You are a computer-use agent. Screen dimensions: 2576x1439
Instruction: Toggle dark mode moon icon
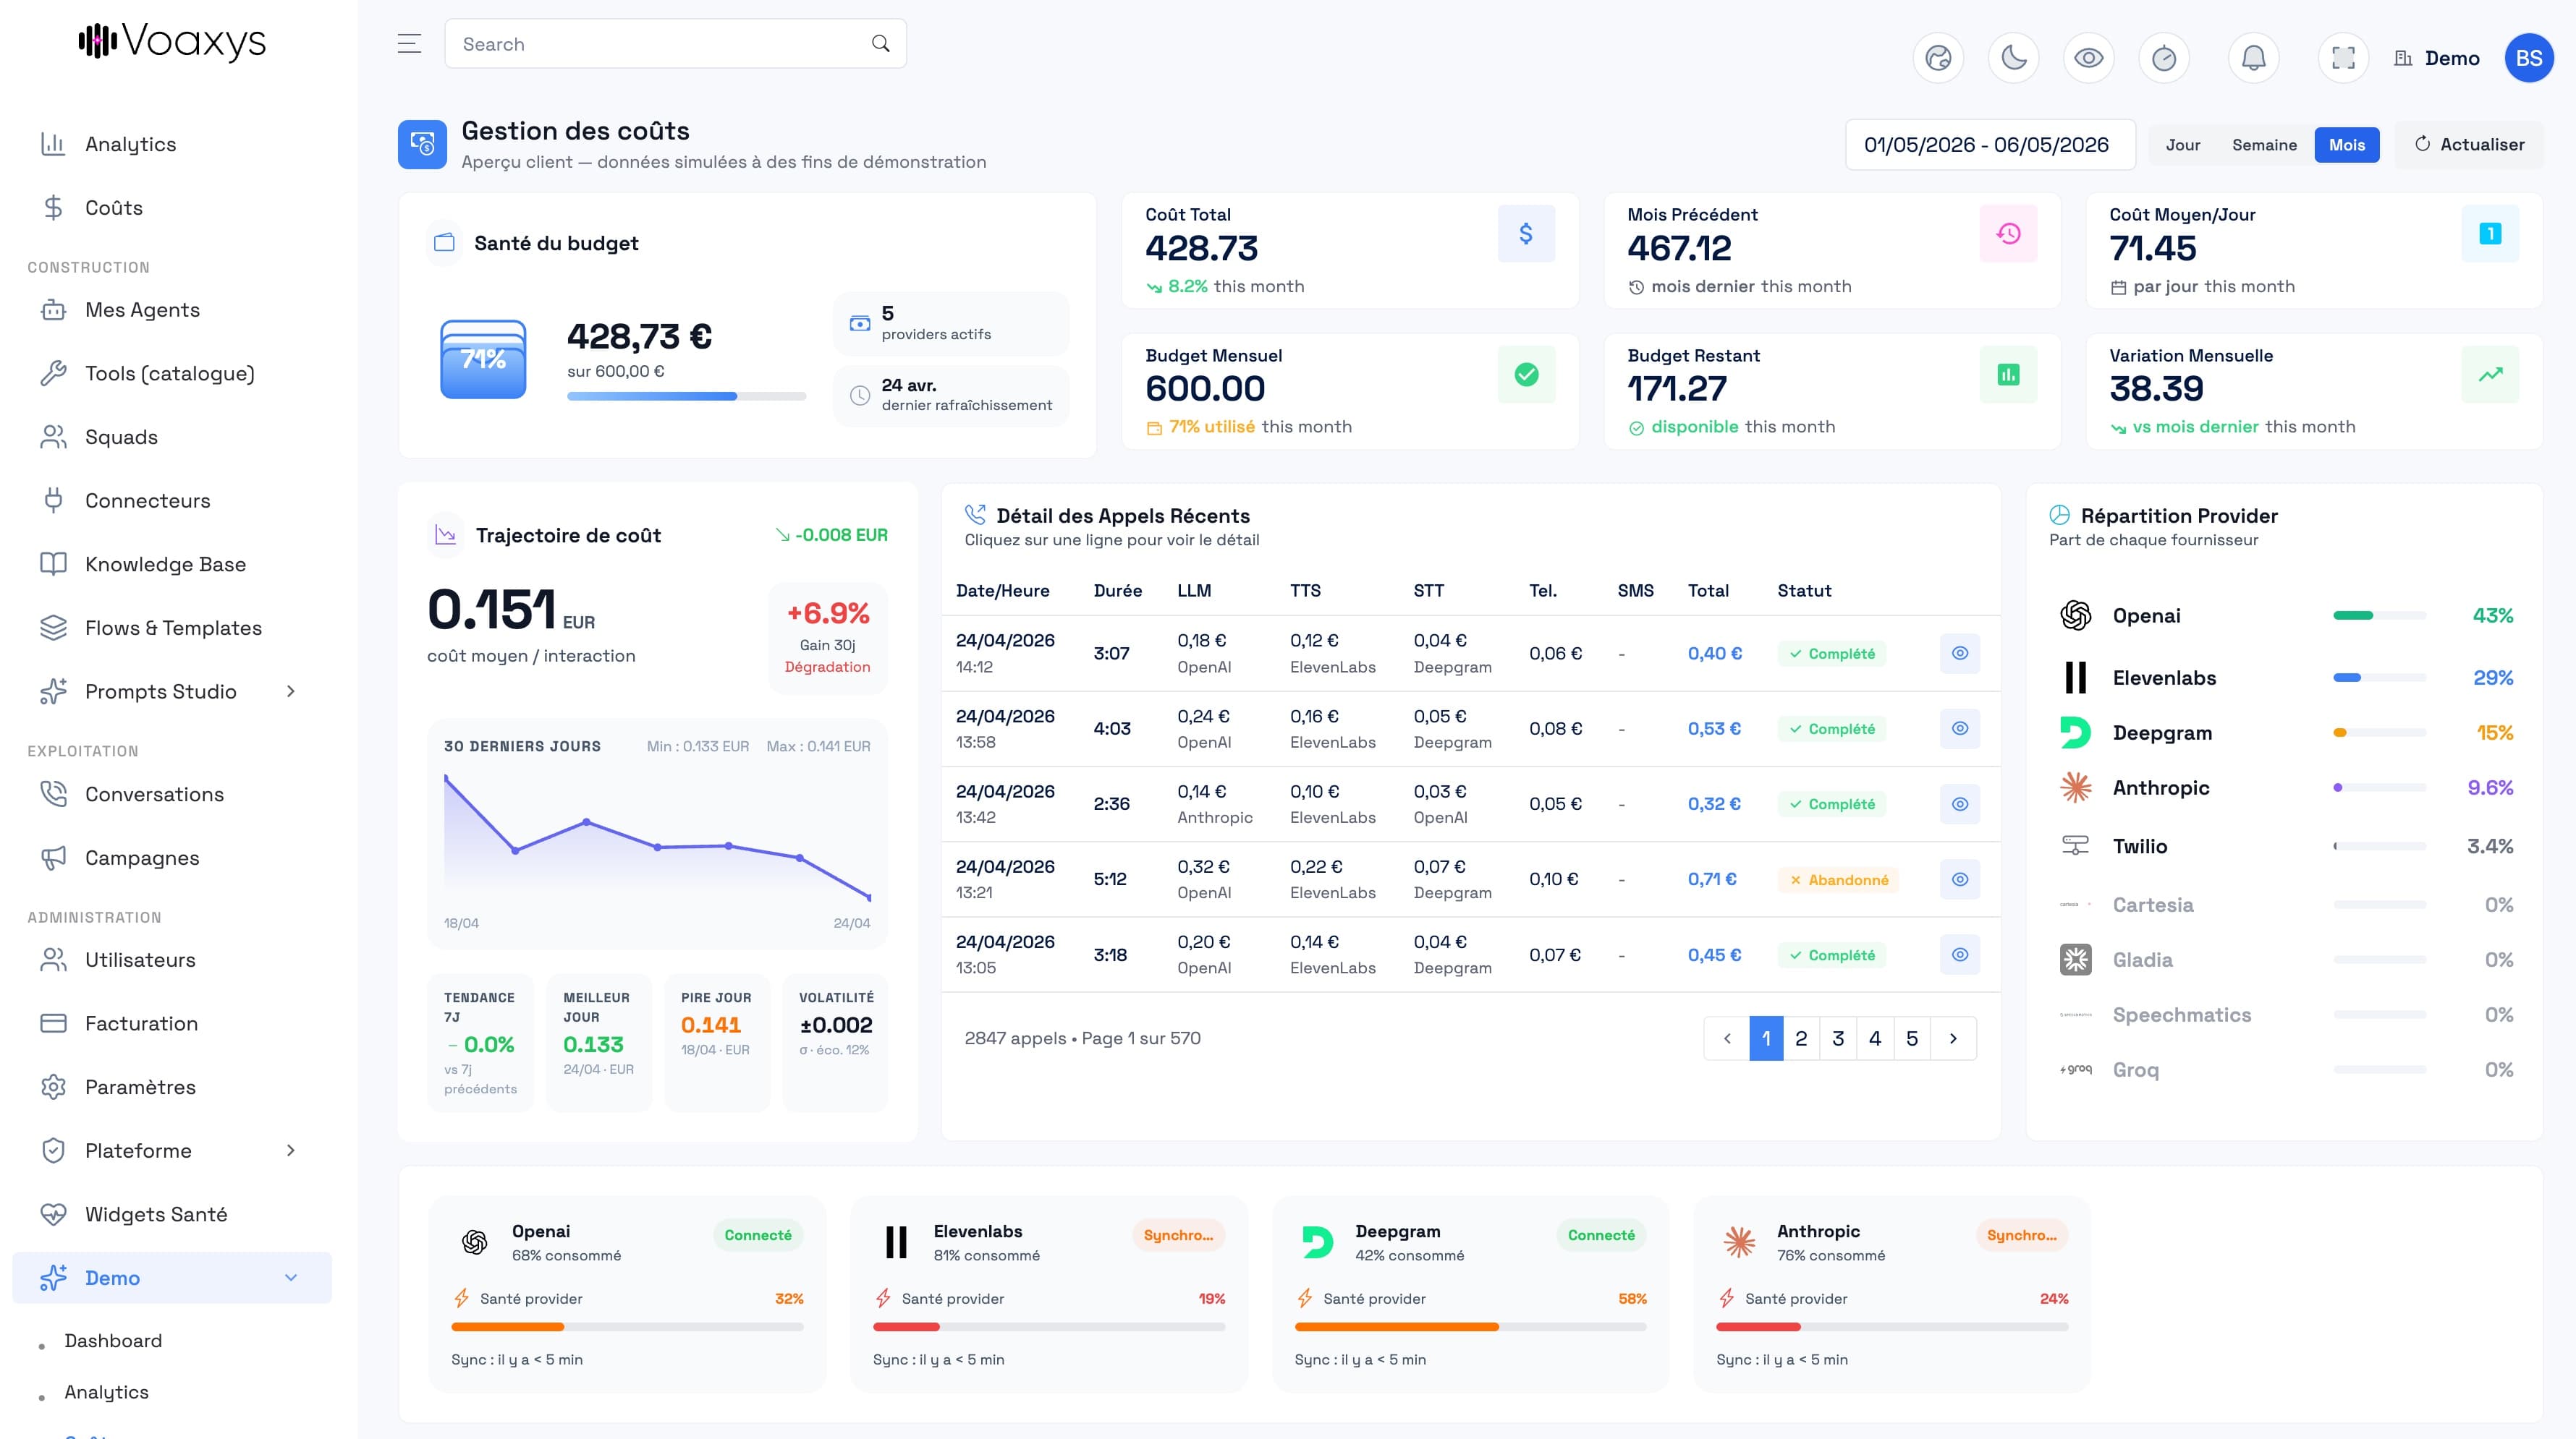click(2013, 58)
